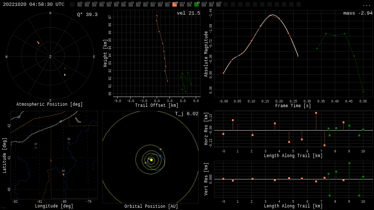Toggle the orange station 14 box
374x210 pixels.
175,4
